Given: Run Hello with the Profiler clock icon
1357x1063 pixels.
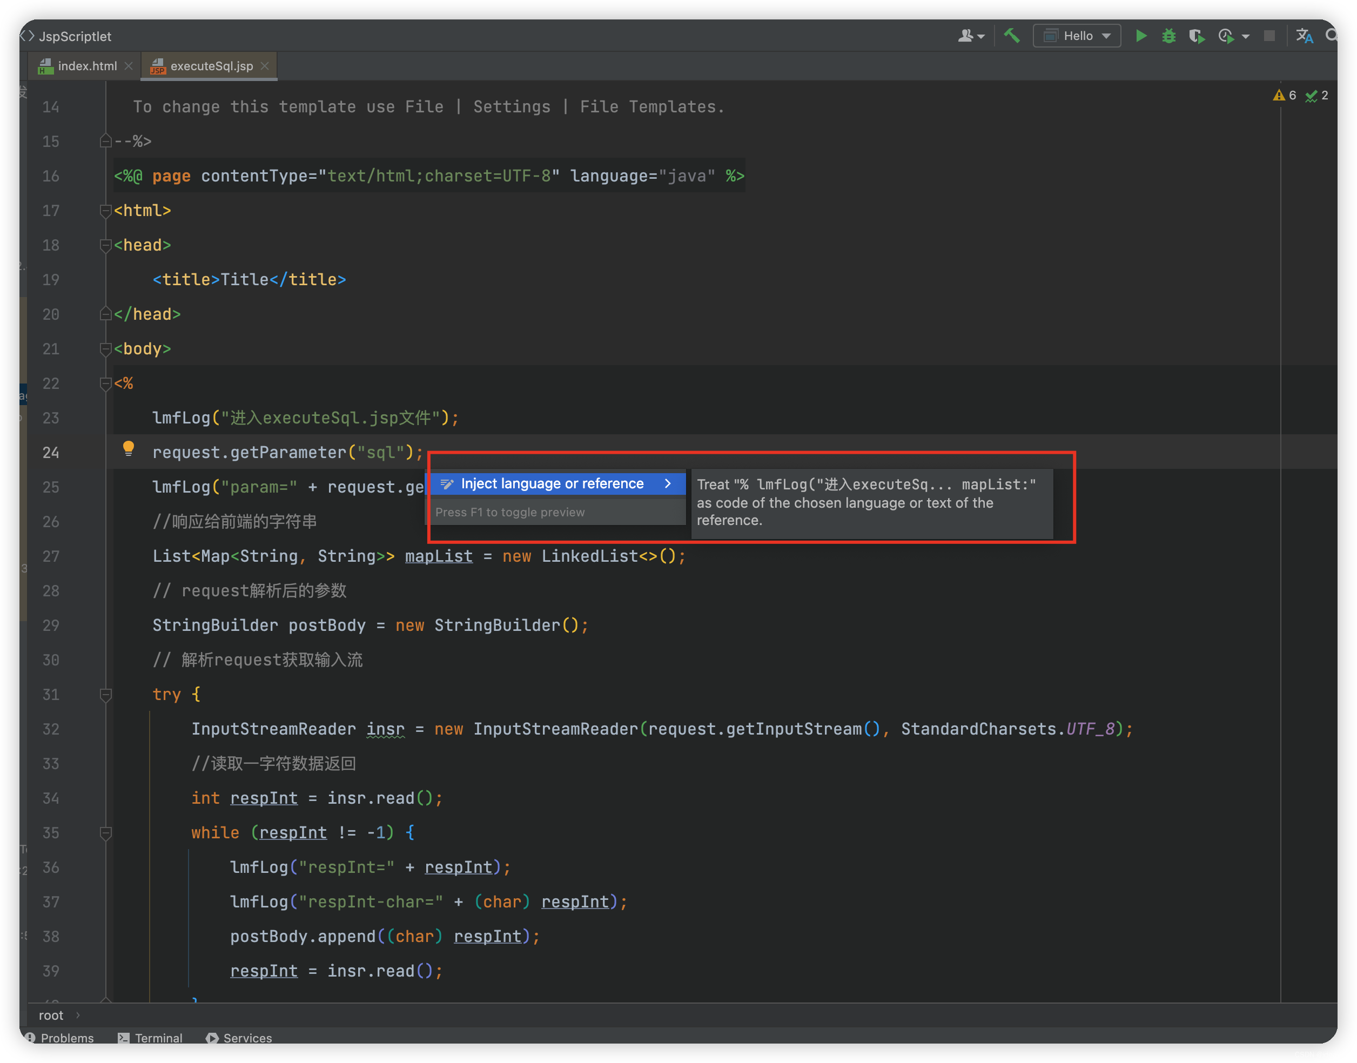Looking at the screenshot, I should [x=1226, y=36].
